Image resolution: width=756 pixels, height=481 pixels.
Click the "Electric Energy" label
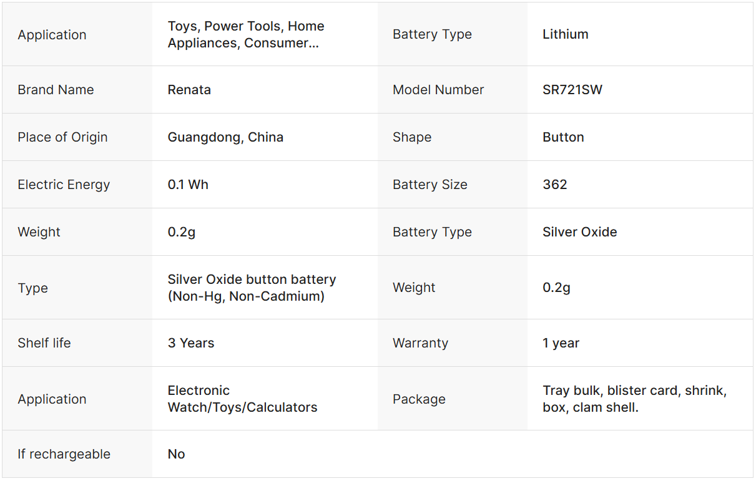[64, 185]
